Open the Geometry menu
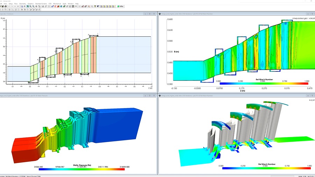Screen dimensions: 315x177 22,3
